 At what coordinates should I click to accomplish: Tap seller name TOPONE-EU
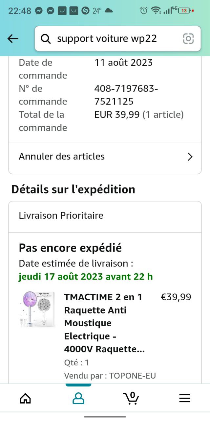point(132,376)
